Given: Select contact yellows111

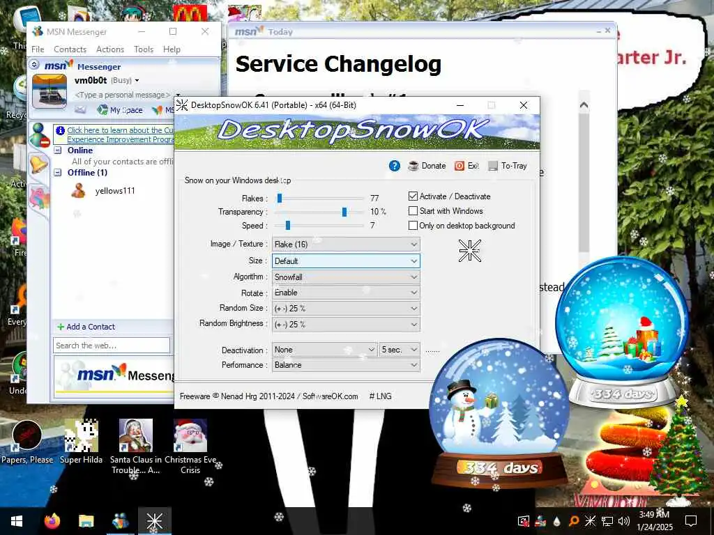Looking at the screenshot, I should click(x=115, y=191).
